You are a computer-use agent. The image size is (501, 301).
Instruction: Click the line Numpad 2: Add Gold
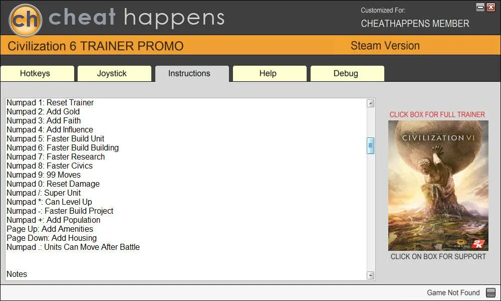[x=43, y=112]
